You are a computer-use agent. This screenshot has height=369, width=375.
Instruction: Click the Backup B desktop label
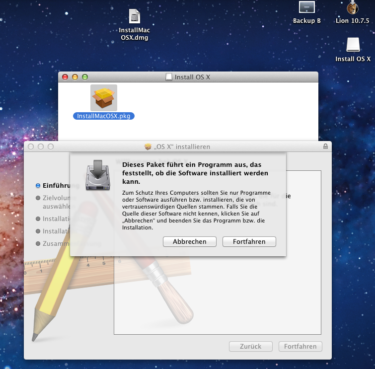tap(307, 21)
